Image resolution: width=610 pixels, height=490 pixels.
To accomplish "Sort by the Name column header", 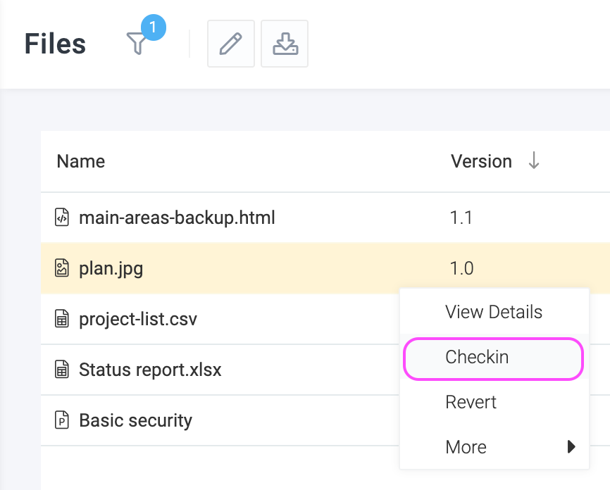I will pyautogui.click(x=80, y=161).
